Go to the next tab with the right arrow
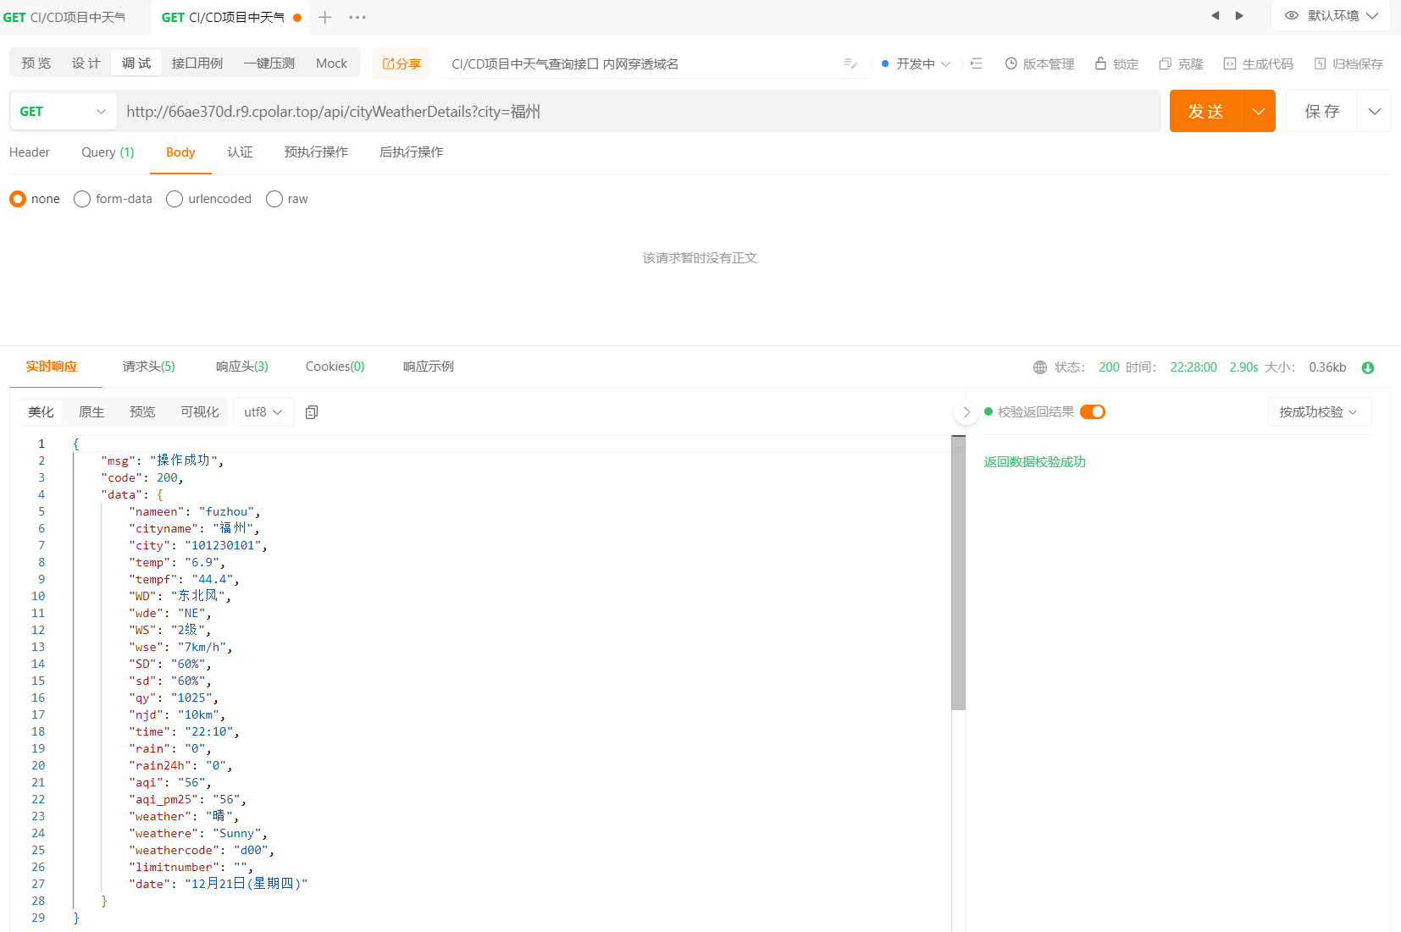The width and height of the screenshot is (1401, 932). tap(1240, 15)
